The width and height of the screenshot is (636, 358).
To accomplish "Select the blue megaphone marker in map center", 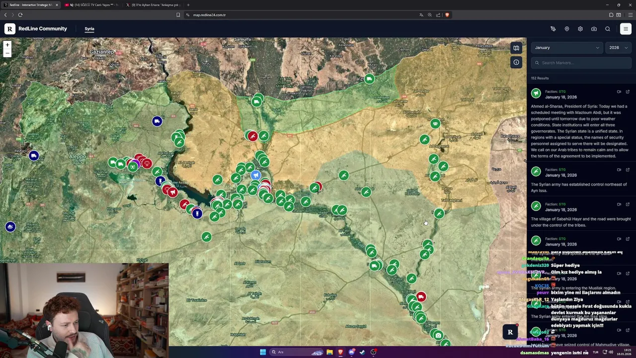I will tap(255, 175).
